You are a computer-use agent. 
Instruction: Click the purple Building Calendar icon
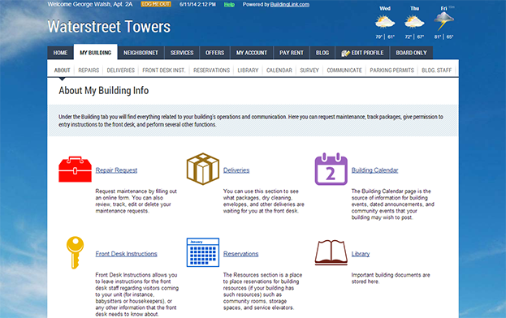331,170
